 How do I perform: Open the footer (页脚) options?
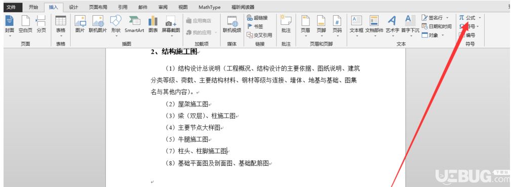pyautogui.click(x=321, y=25)
